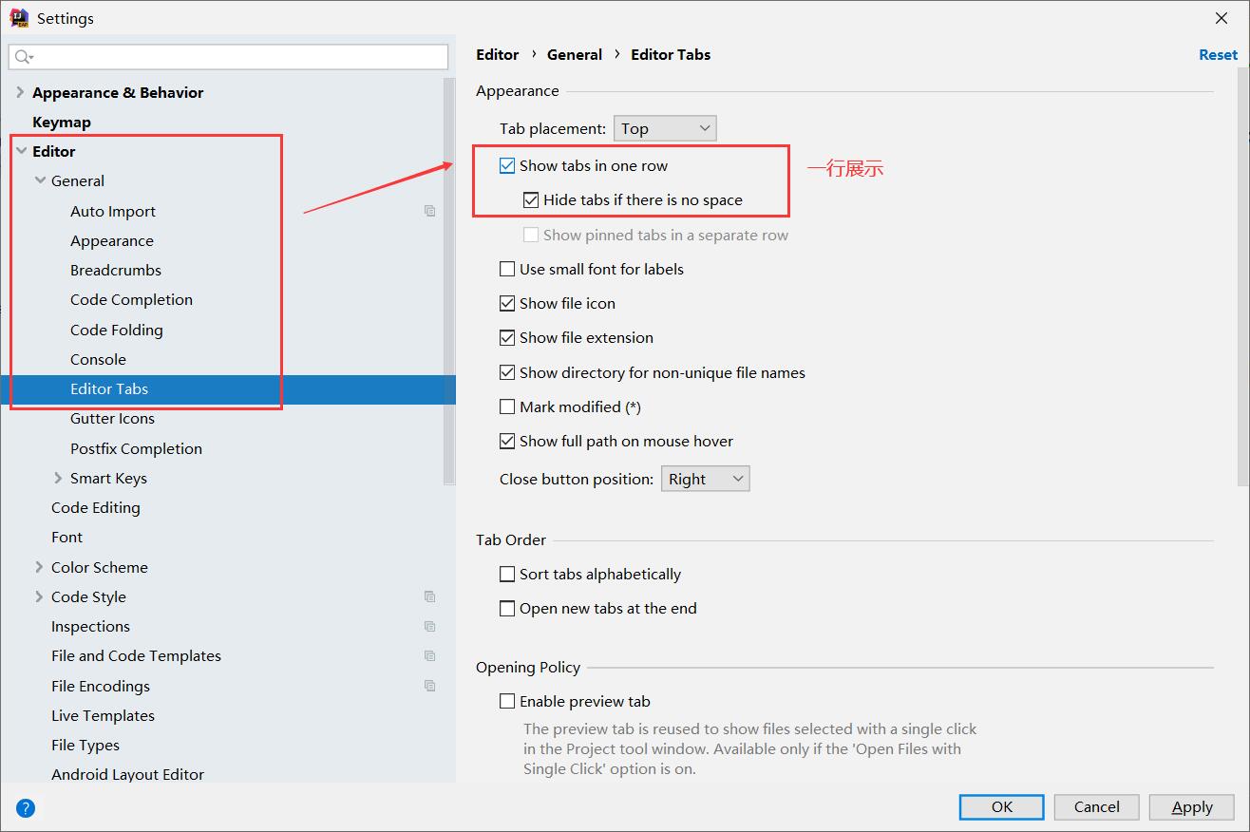The height and width of the screenshot is (832, 1250).
Task: Toggle Show directory for non-unique file names
Action: pos(507,372)
